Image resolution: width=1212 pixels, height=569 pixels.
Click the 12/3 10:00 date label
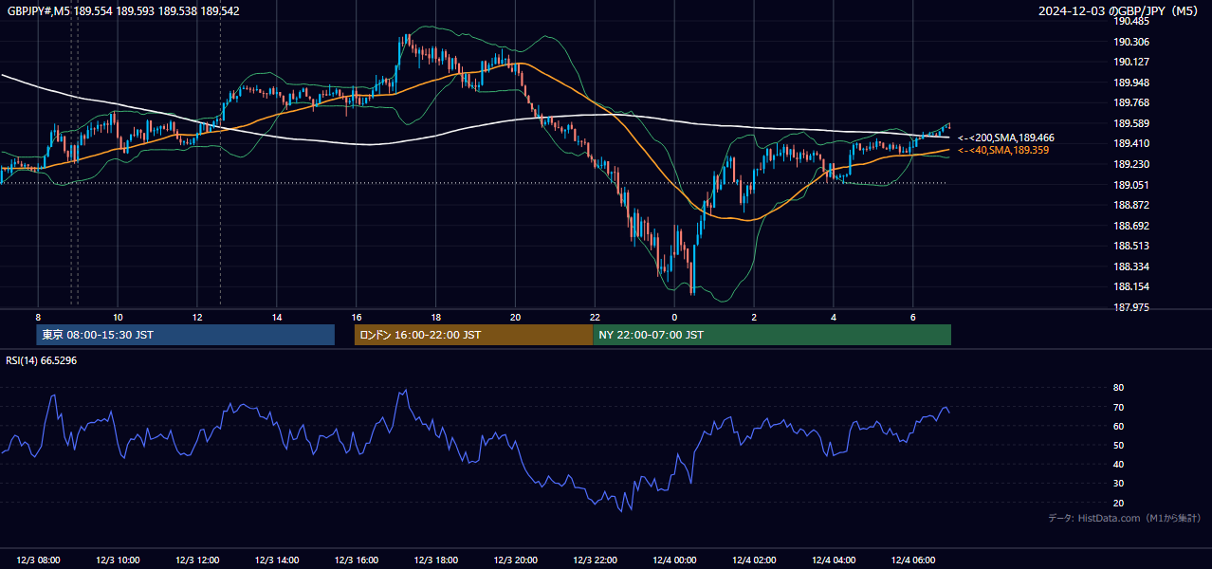tap(119, 560)
